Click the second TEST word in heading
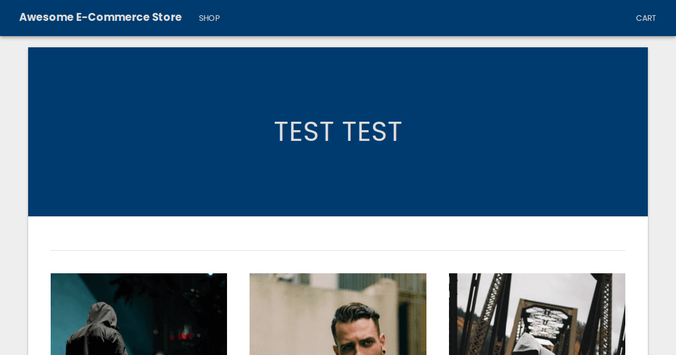This screenshot has height=355, width=676. (372, 132)
